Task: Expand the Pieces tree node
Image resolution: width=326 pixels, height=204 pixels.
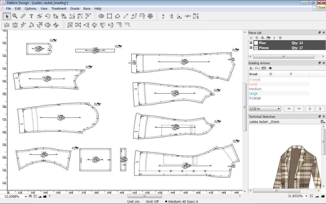Action: 251,48
